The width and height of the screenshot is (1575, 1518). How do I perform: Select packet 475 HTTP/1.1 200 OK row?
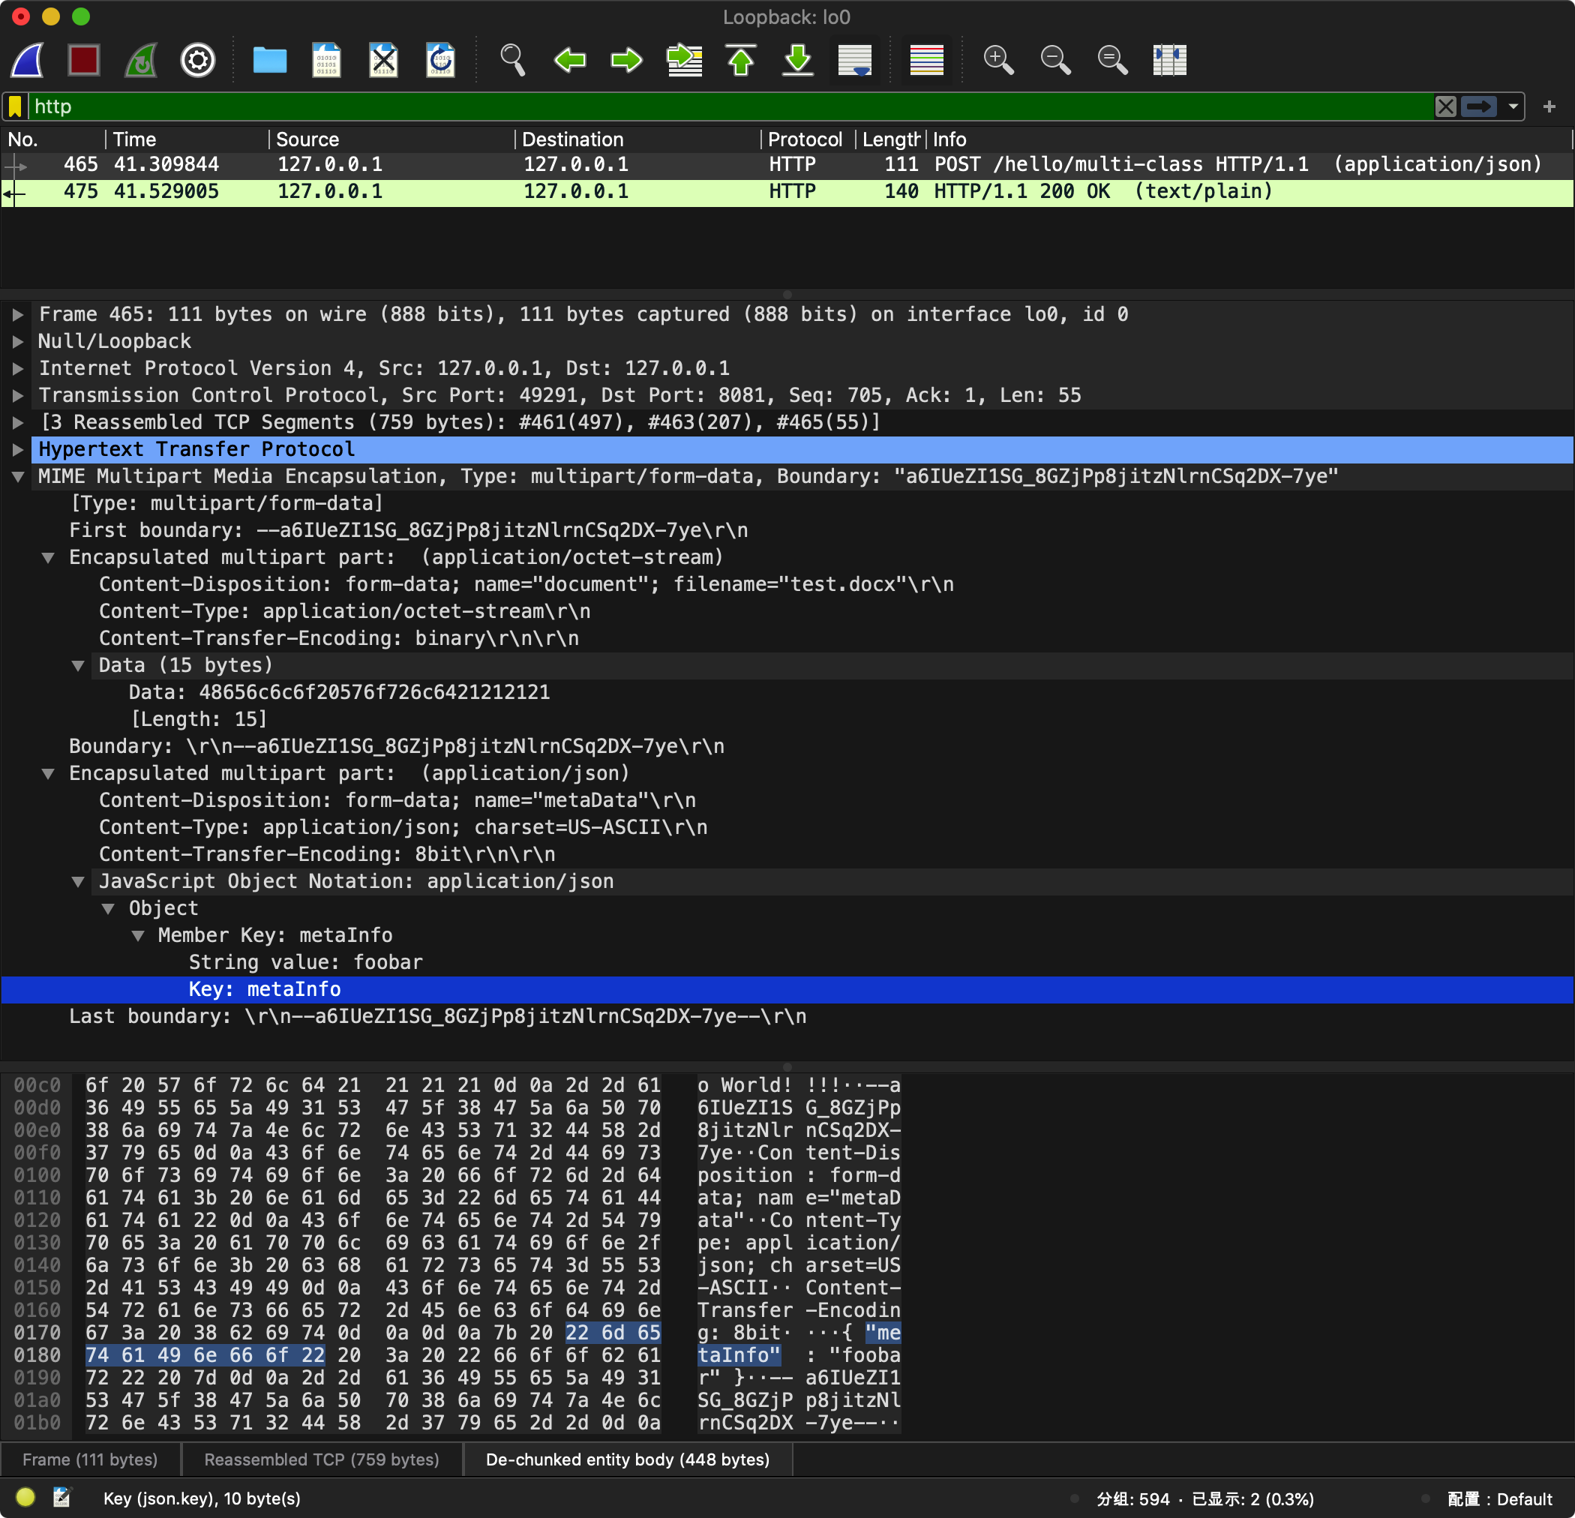pyautogui.click(x=643, y=191)
